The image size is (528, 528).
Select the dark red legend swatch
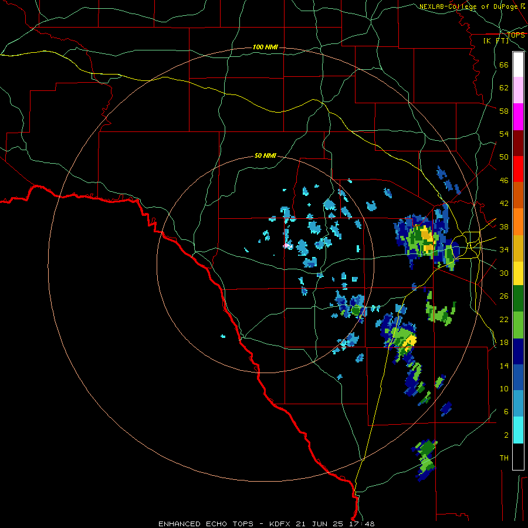518,143
